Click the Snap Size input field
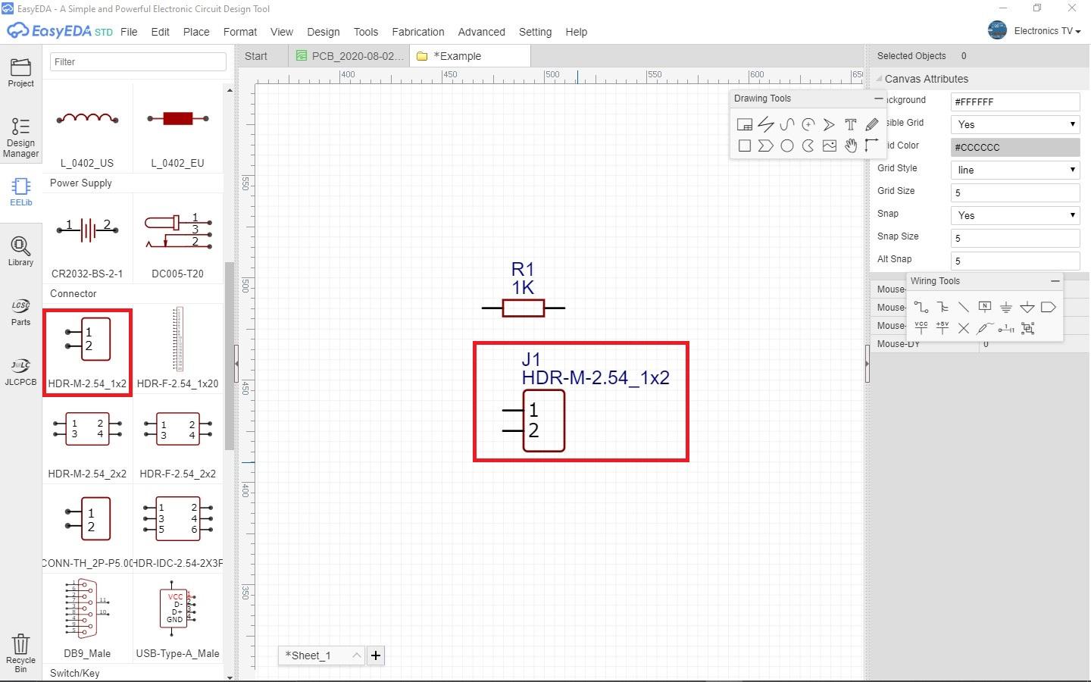Viewport: 1091px width, 682px height. 1015,238
